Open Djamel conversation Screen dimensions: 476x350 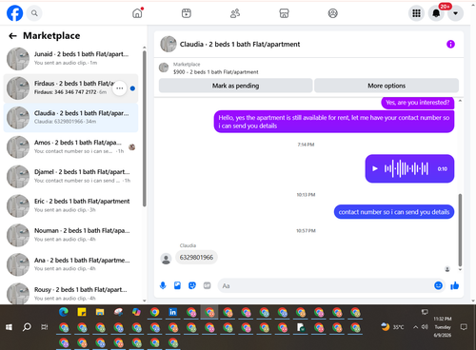point(70,176)
